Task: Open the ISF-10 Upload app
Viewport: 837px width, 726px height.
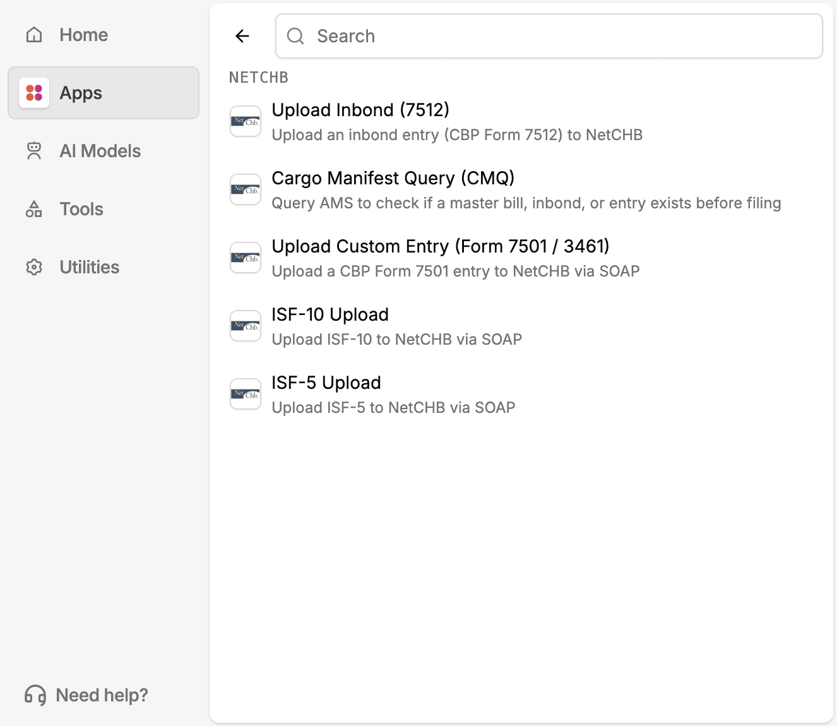Action: (521, 326)
